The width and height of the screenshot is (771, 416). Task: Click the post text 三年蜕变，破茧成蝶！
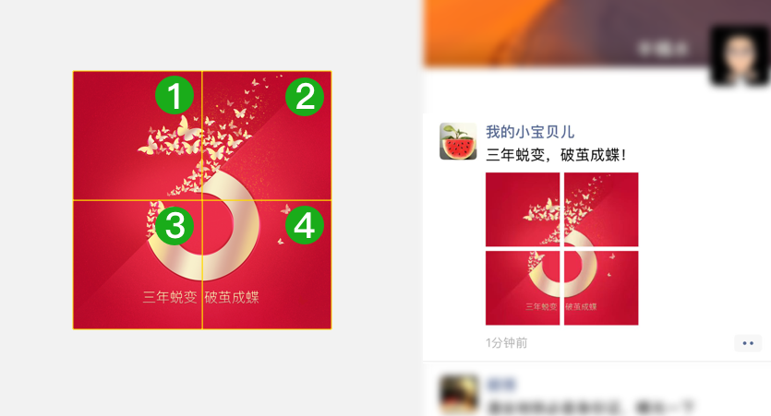[x=556, y=155]
